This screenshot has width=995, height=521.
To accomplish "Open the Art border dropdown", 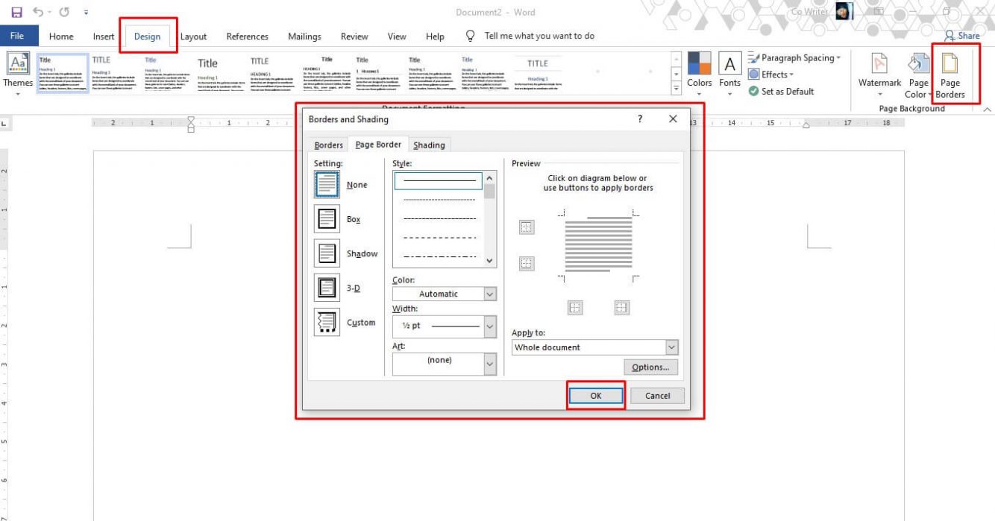I will [490, 364].
